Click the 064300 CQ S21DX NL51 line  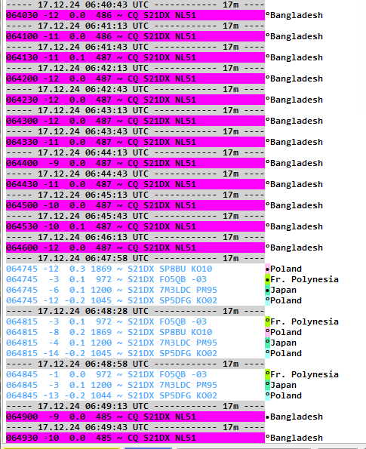point(135,121)
